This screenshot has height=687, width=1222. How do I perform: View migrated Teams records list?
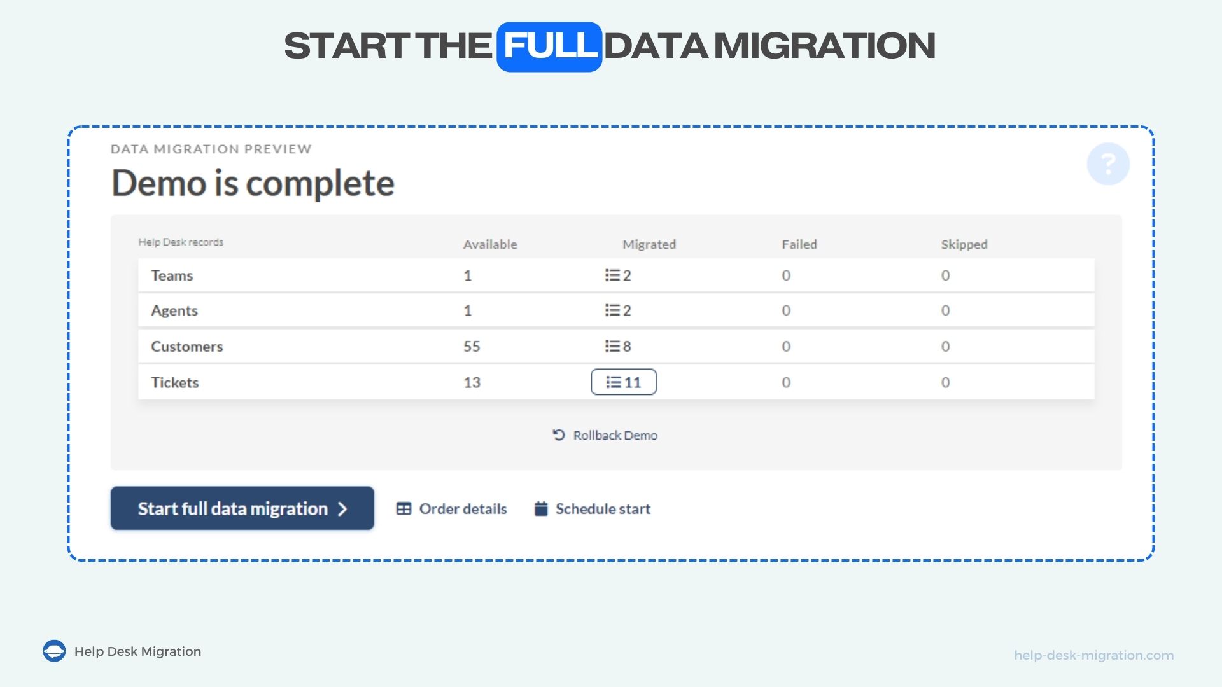(618, 275)
